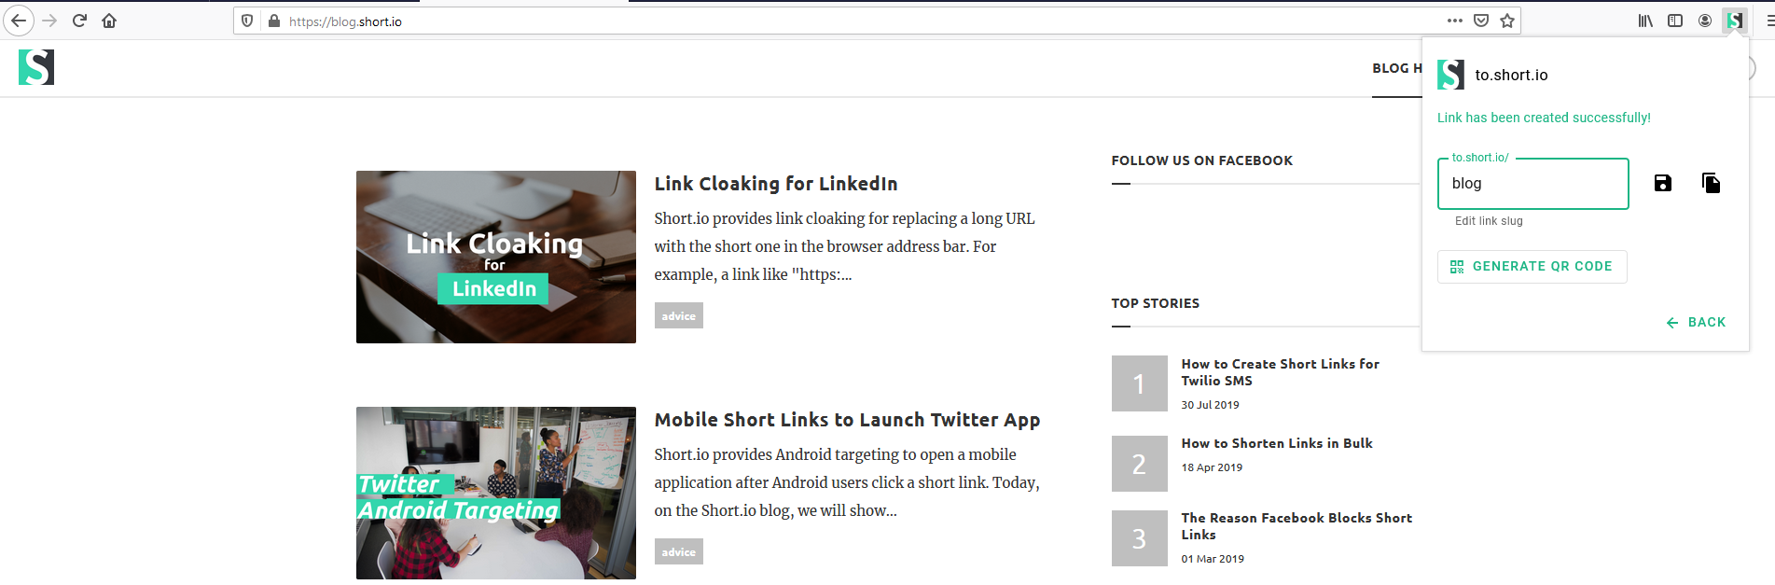Open page actions three-dot menu

point(1455,21)
